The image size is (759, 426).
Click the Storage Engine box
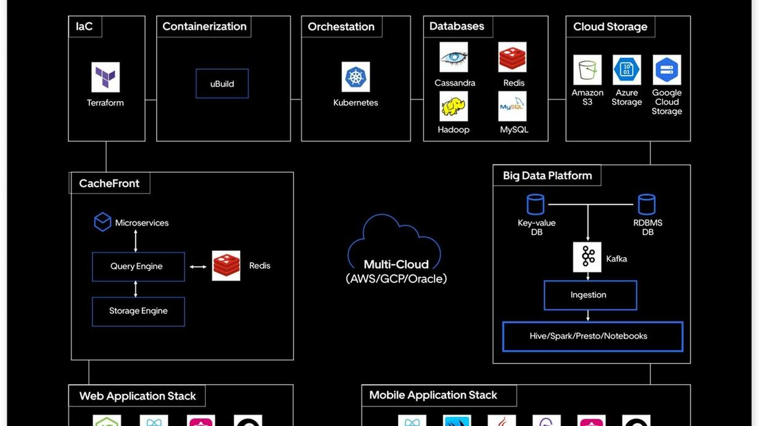click(x=138, y=311)
